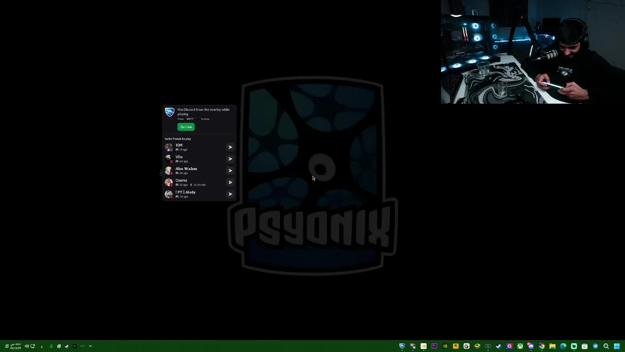Open BlueStacks from the taskbar
Screen dimensions: 625x352
(477, 346)
